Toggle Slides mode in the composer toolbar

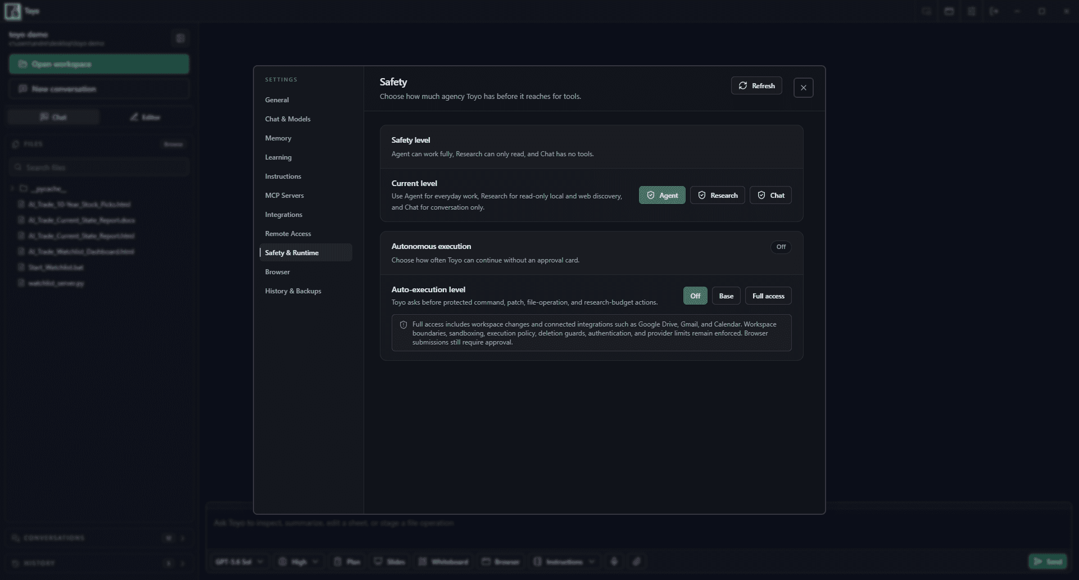[389, 561]
